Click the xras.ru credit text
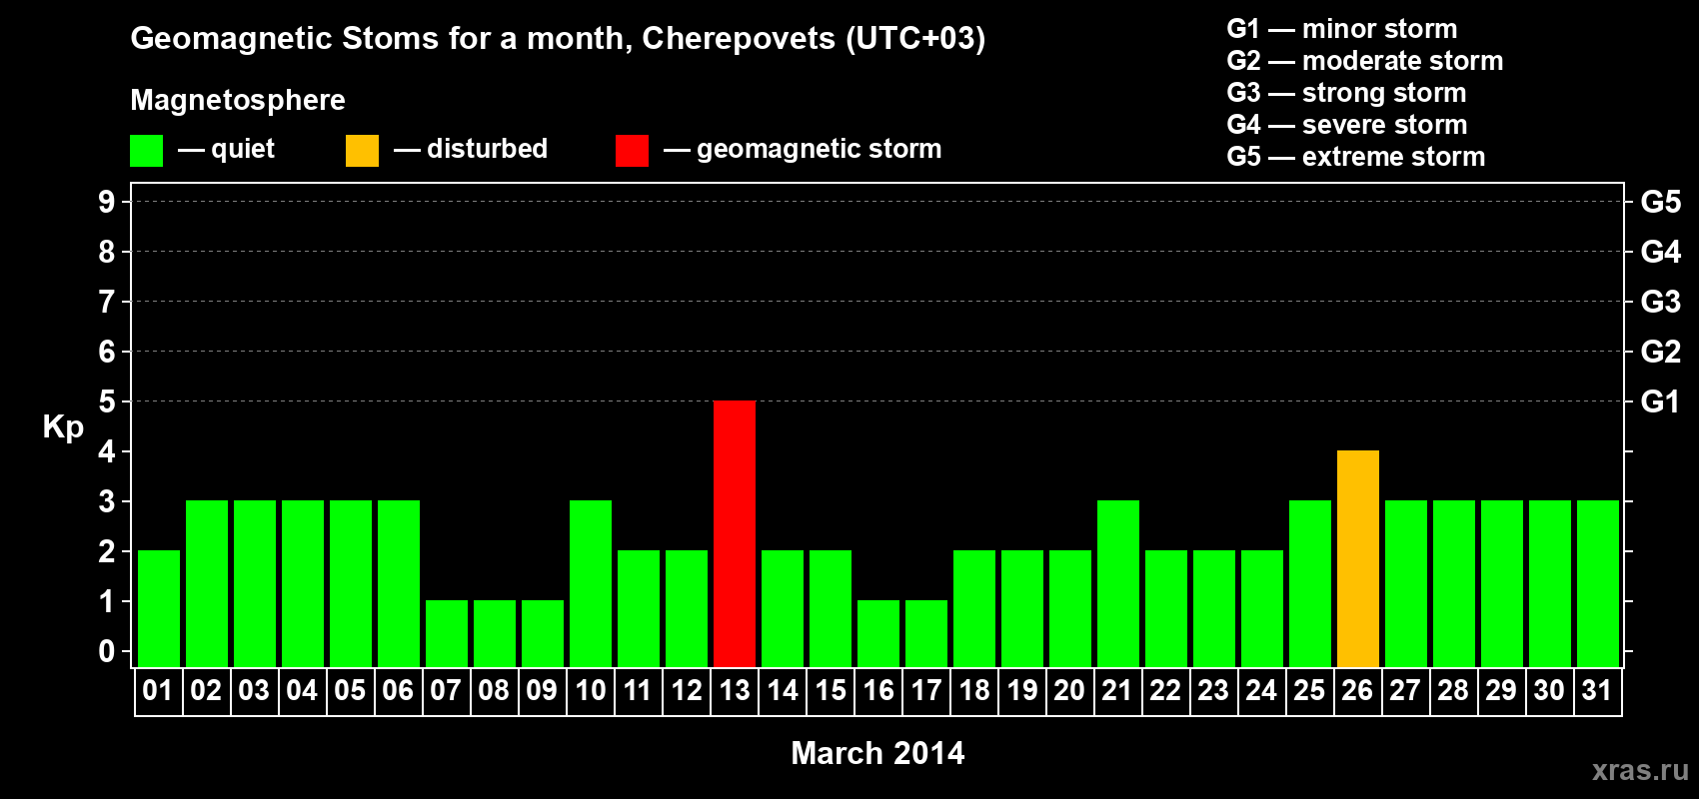The height and width of the screenshot is (799, 1699). pos(1640,770)
